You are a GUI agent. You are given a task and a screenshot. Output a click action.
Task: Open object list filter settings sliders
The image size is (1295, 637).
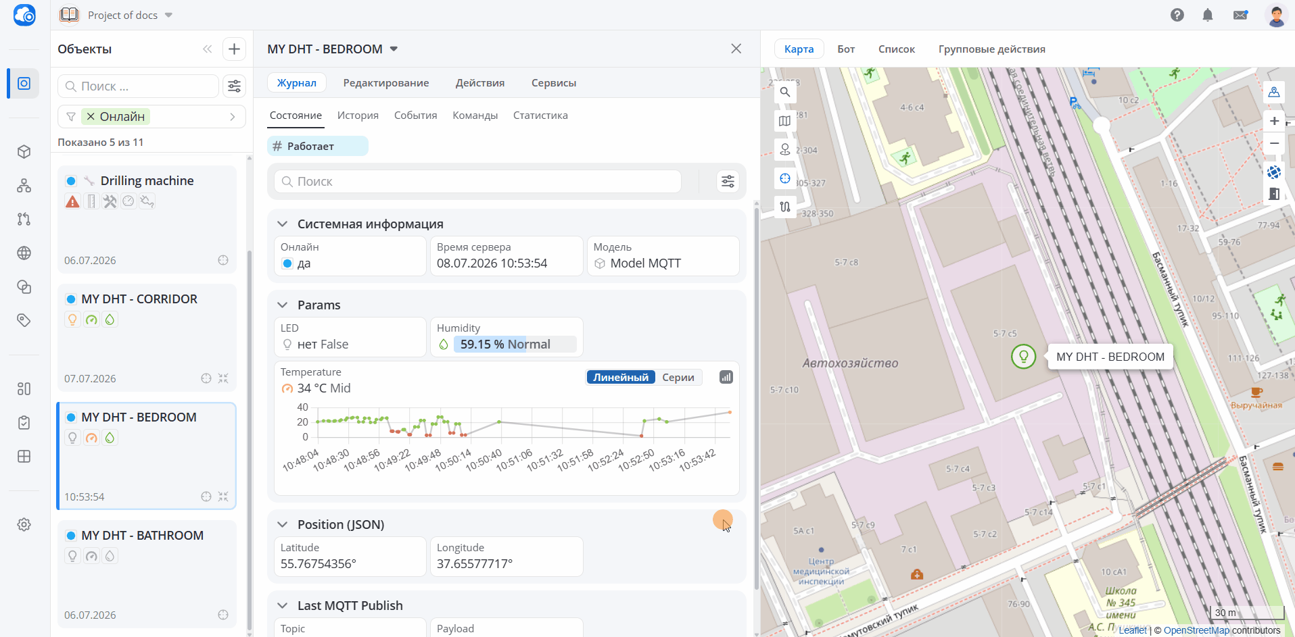(234, 86)
